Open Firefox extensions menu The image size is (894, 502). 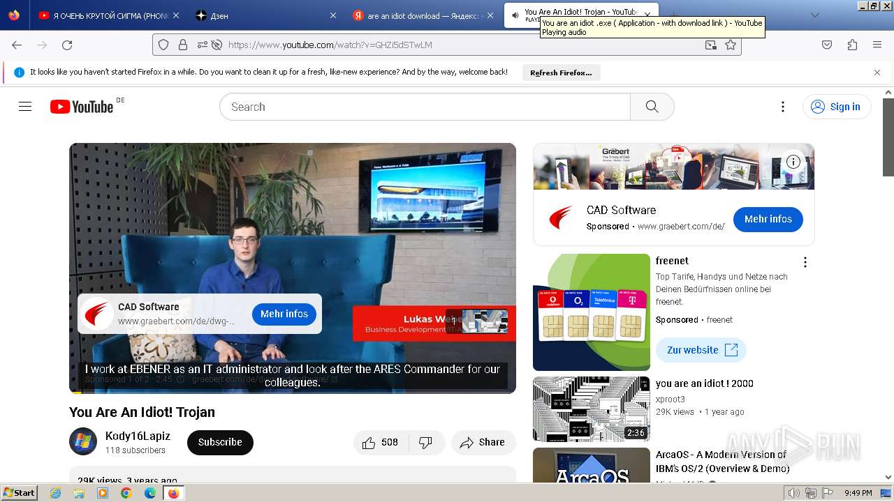(x=852, y=45)
